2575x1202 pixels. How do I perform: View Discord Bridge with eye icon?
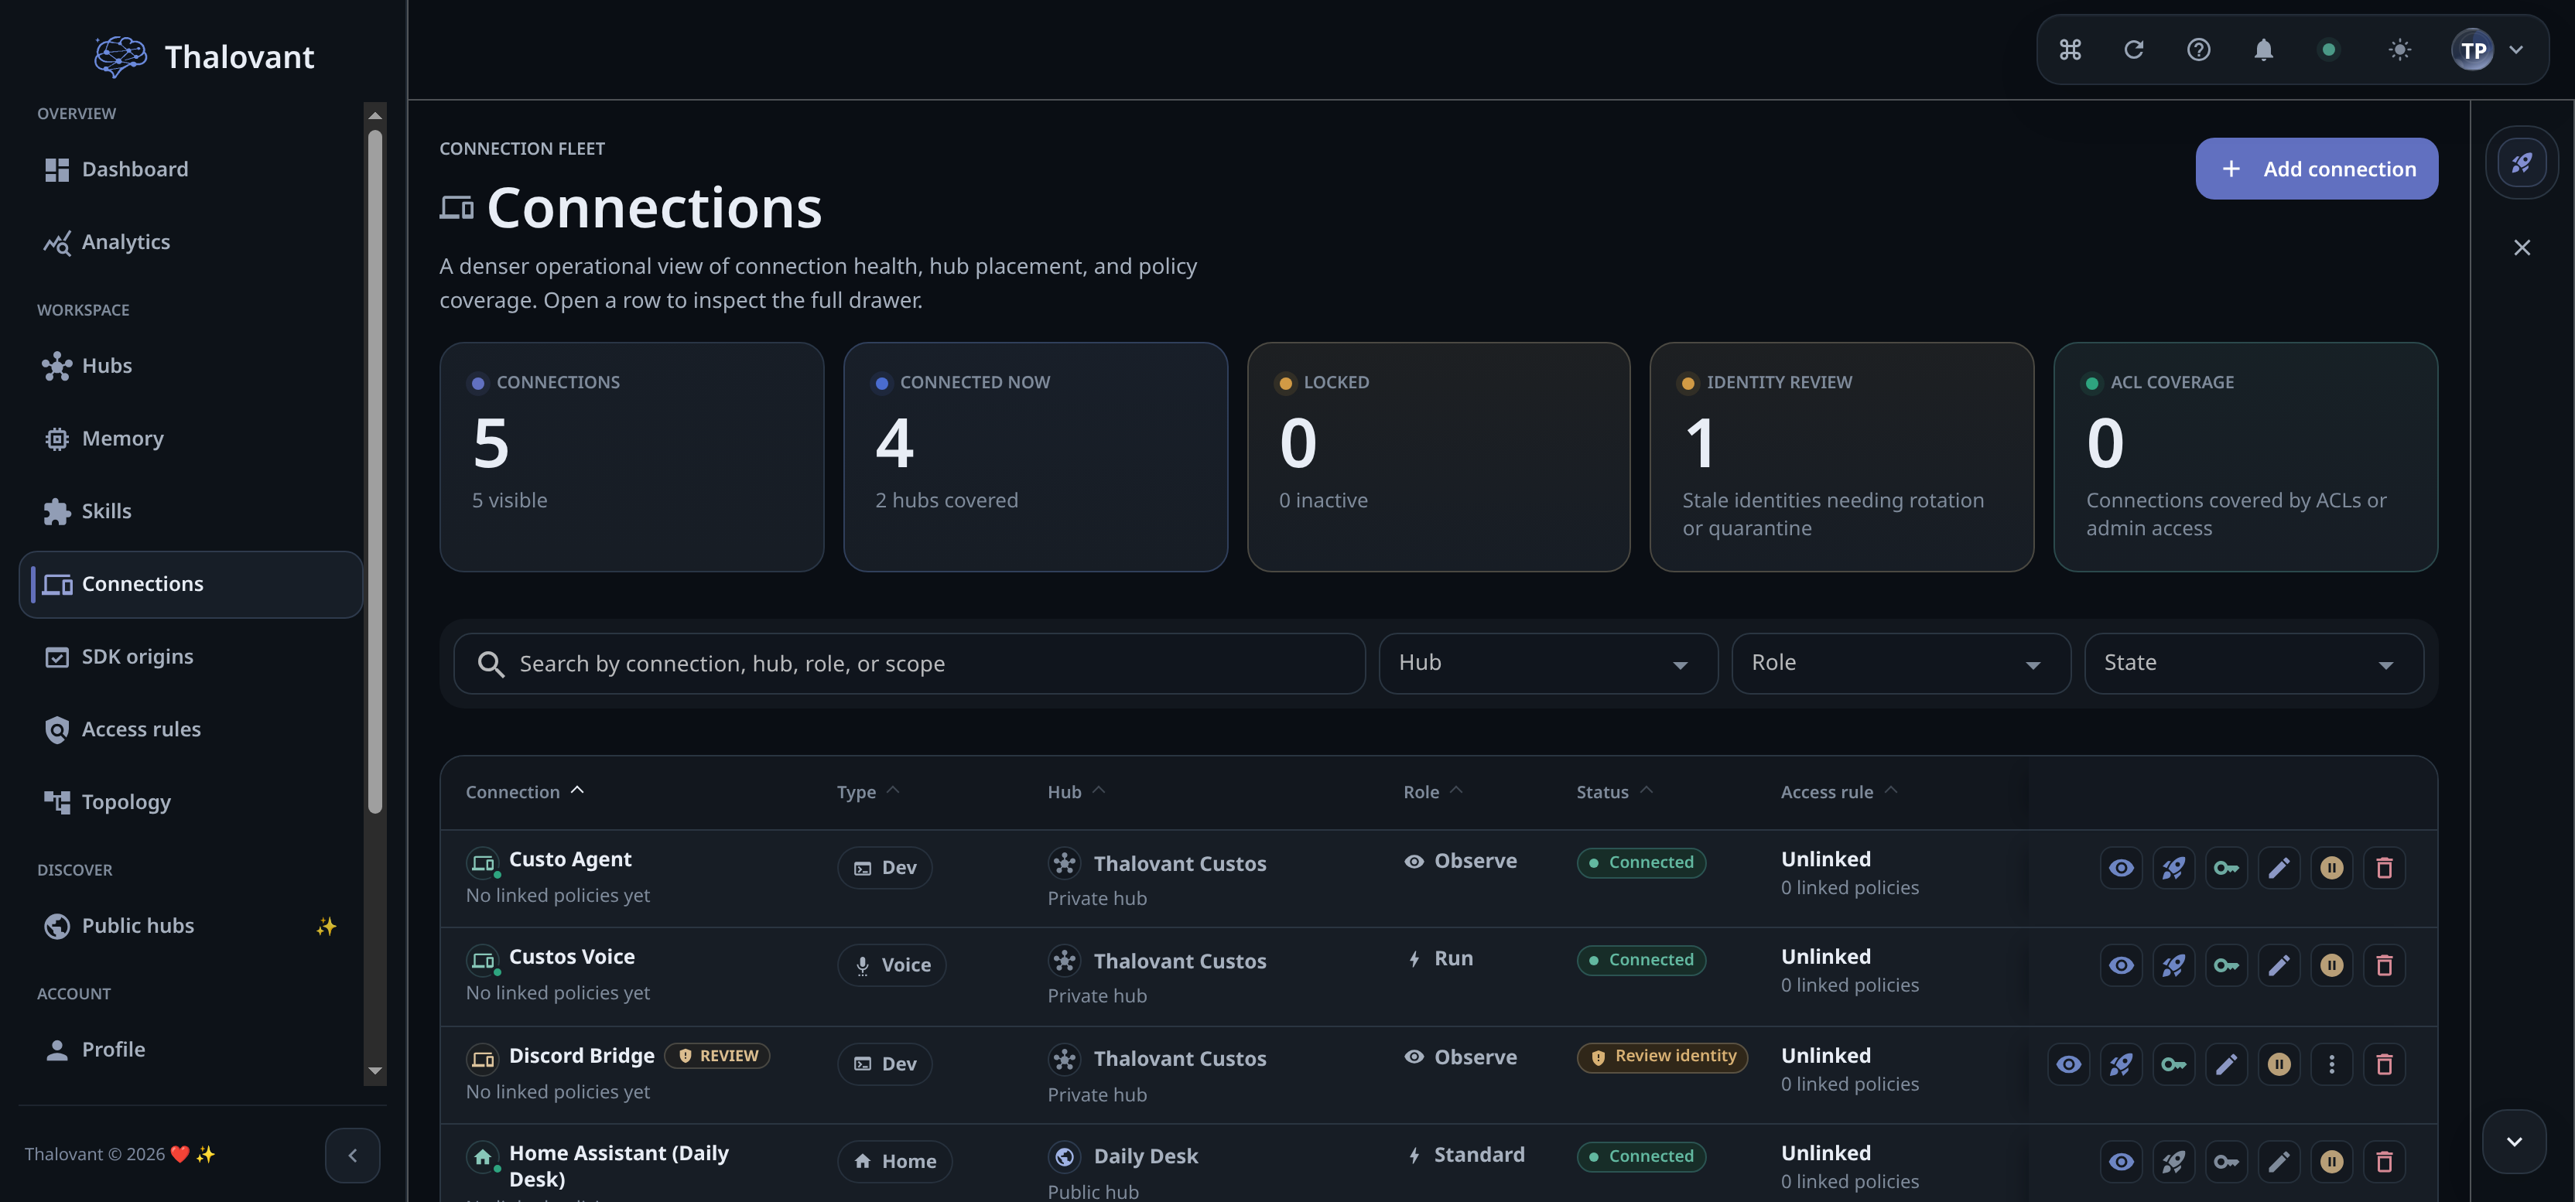point(2068,1064)
